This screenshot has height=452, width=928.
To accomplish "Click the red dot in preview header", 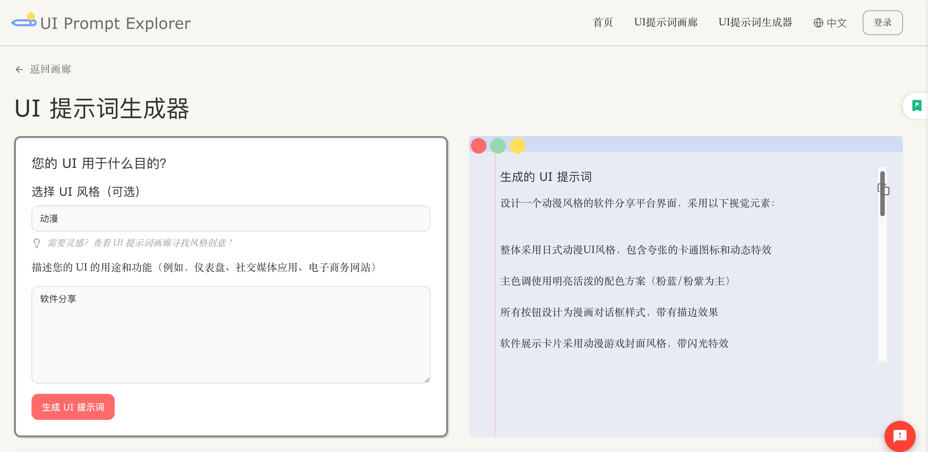I will (x=478, y=146).
